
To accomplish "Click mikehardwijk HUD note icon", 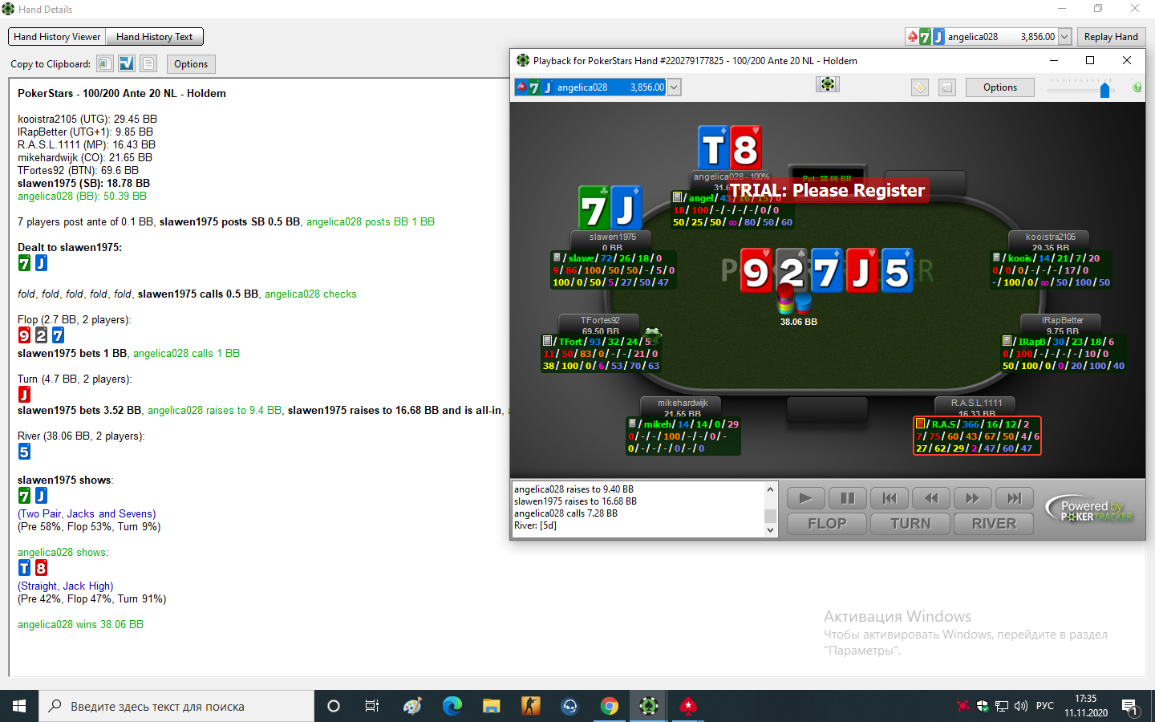I will click(632, 424).
